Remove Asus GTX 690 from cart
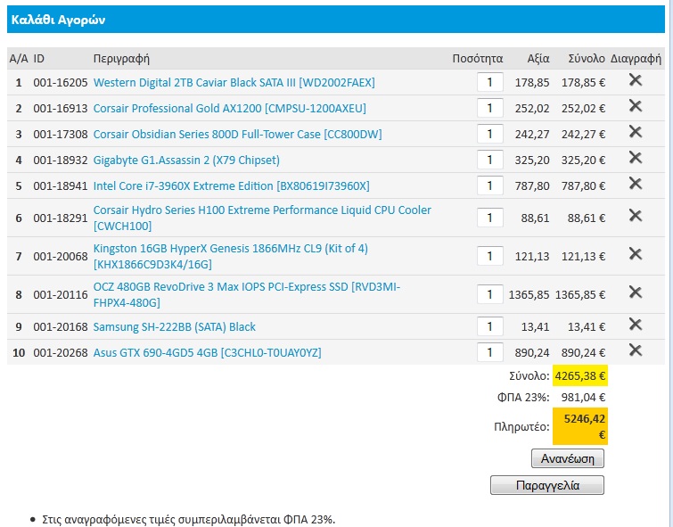Screen dimensions: 673x527 tap(636, 350)
